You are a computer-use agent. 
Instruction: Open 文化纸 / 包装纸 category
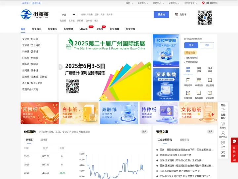(30, 39)
